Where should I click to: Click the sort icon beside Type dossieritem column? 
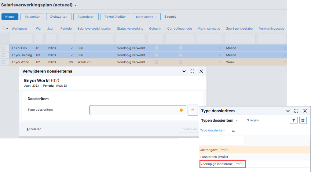[233, 131]
